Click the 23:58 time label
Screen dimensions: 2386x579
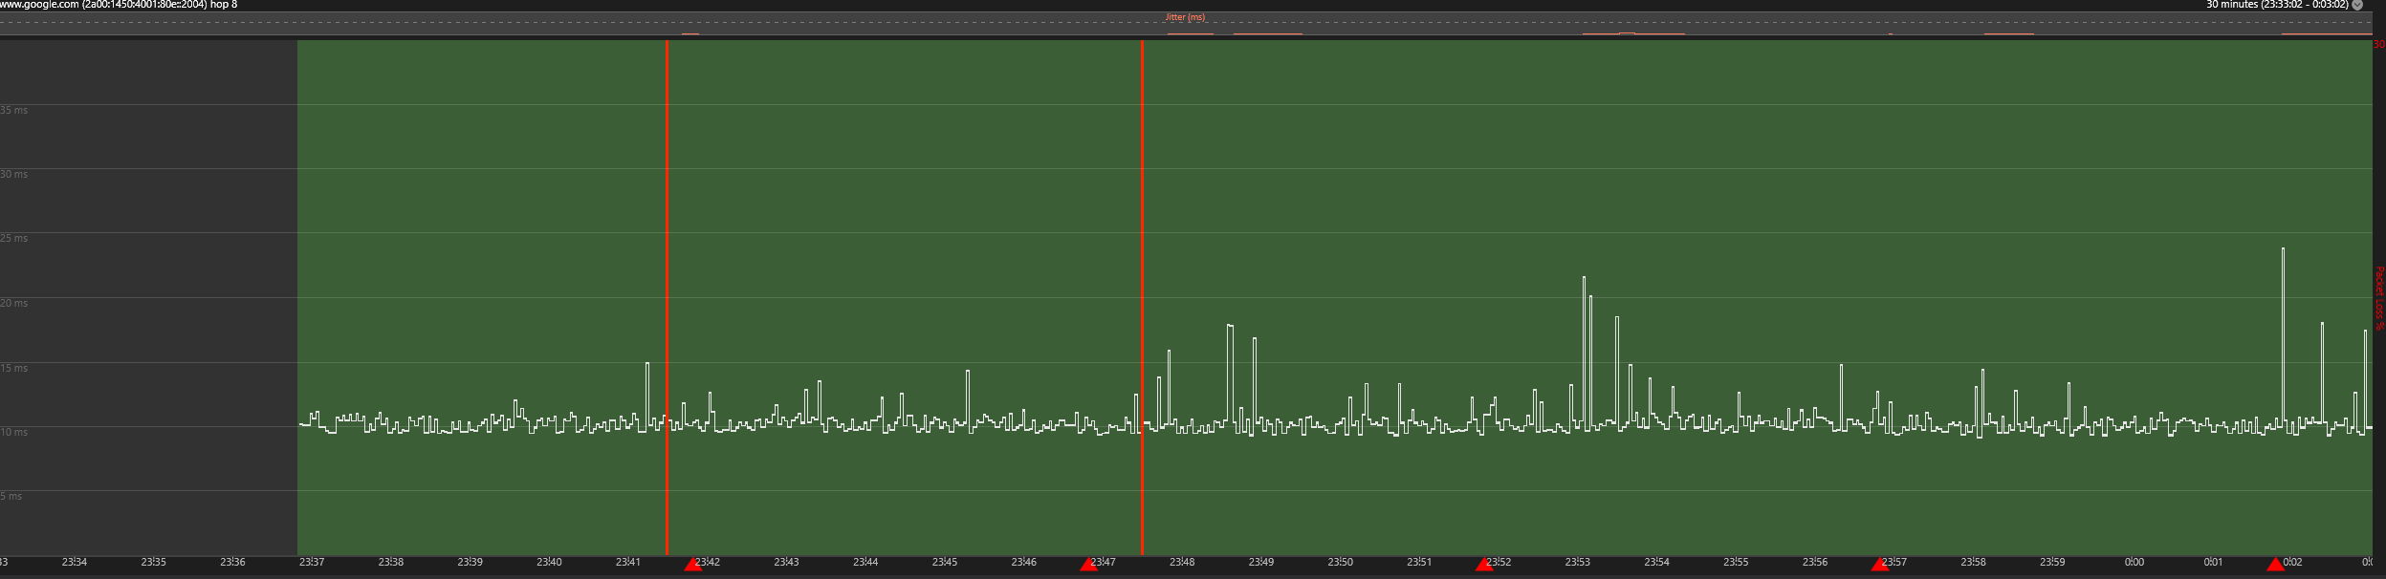point(1974,562)
